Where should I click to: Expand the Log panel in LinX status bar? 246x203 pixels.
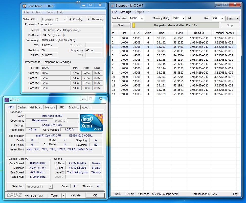pos(236,194)
